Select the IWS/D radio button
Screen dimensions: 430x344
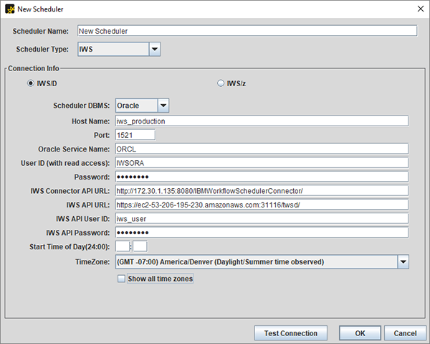click(31, 84)
